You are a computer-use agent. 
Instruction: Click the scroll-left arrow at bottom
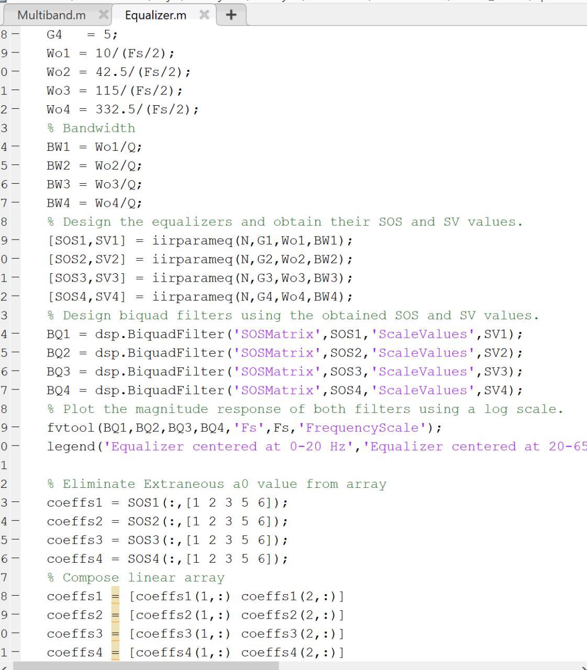pyautogui.click(x=4, y=666)
